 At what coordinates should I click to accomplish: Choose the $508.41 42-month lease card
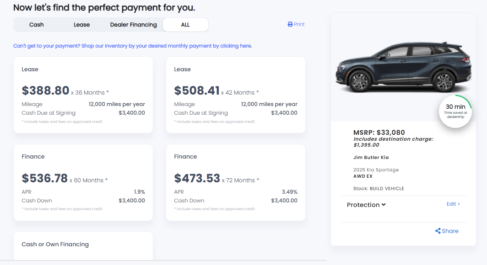tap(236, 95)
